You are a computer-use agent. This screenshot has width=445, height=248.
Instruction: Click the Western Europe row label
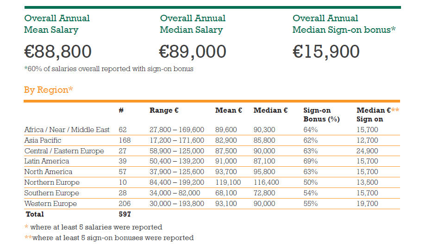tap(50, 204)
